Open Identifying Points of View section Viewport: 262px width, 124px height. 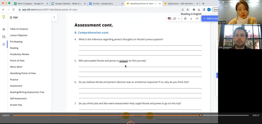[x=23, y=73]
